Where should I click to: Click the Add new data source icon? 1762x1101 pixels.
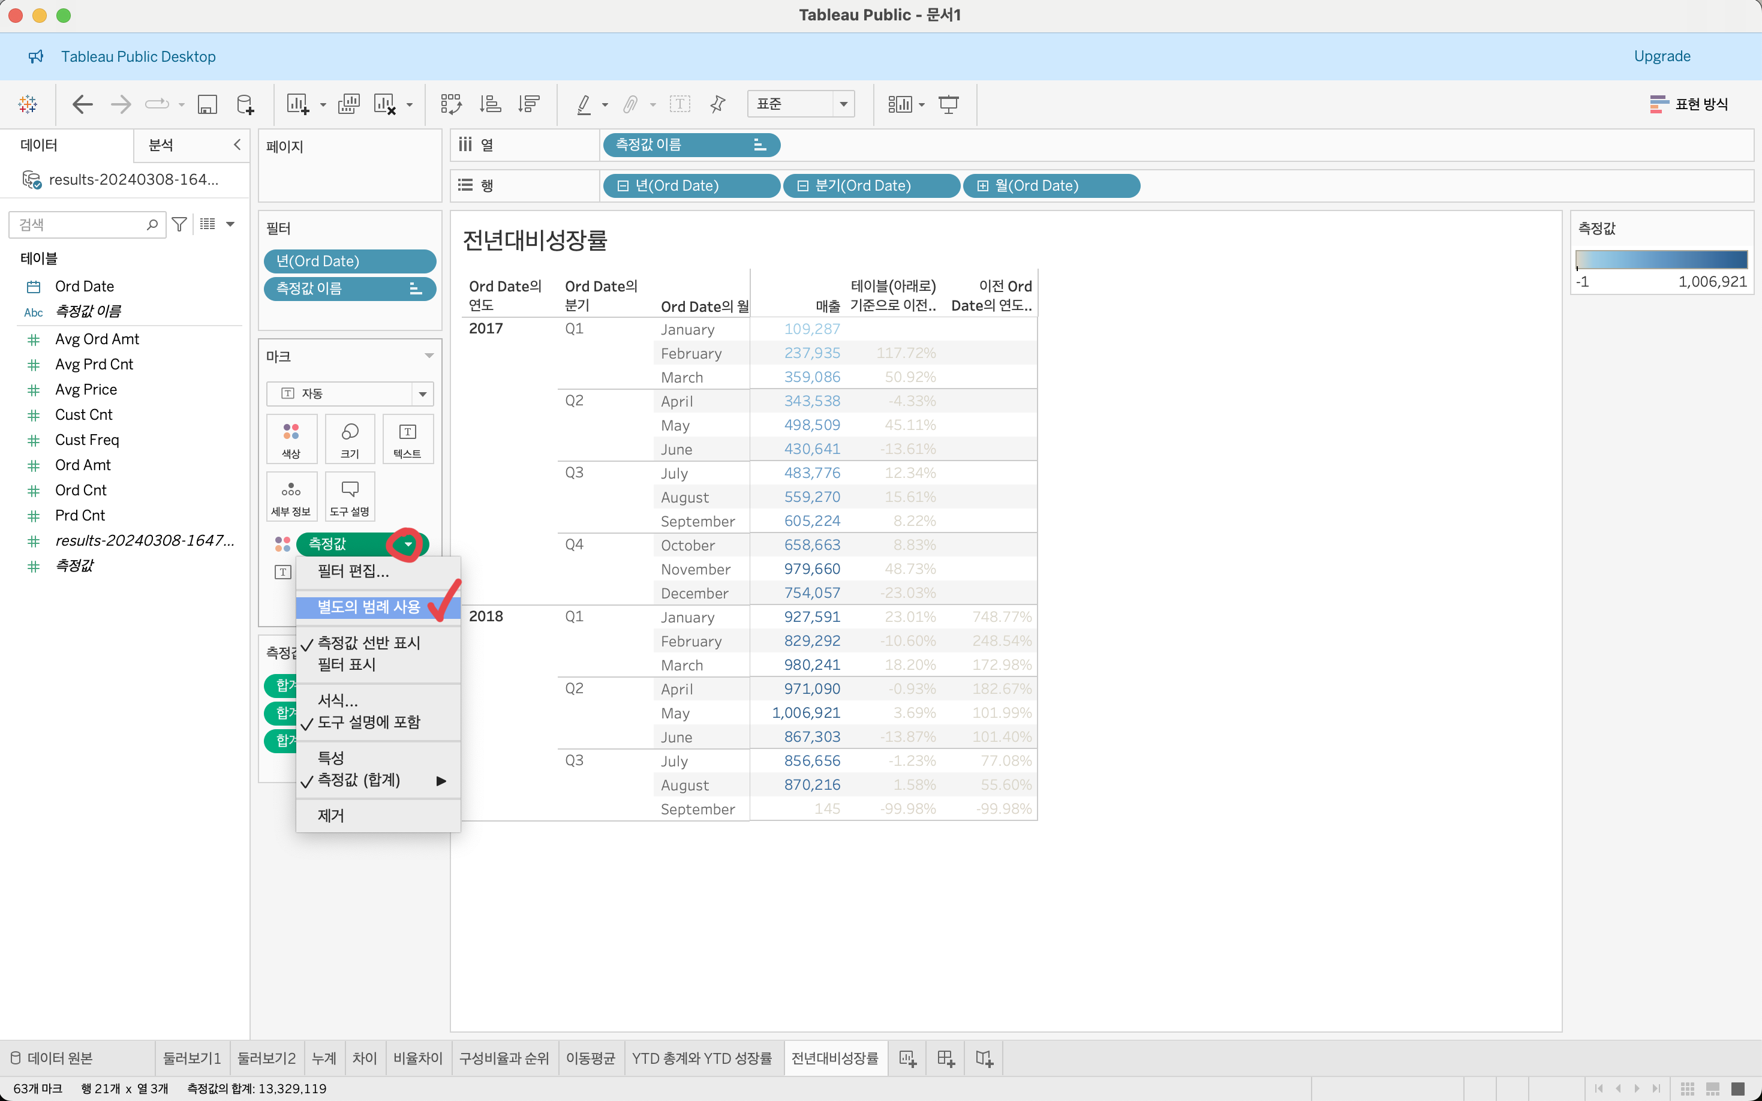pos(245,104)
